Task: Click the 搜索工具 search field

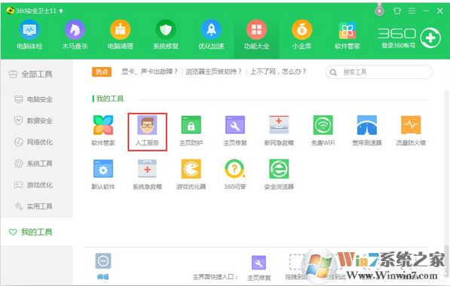Action: 379,72
